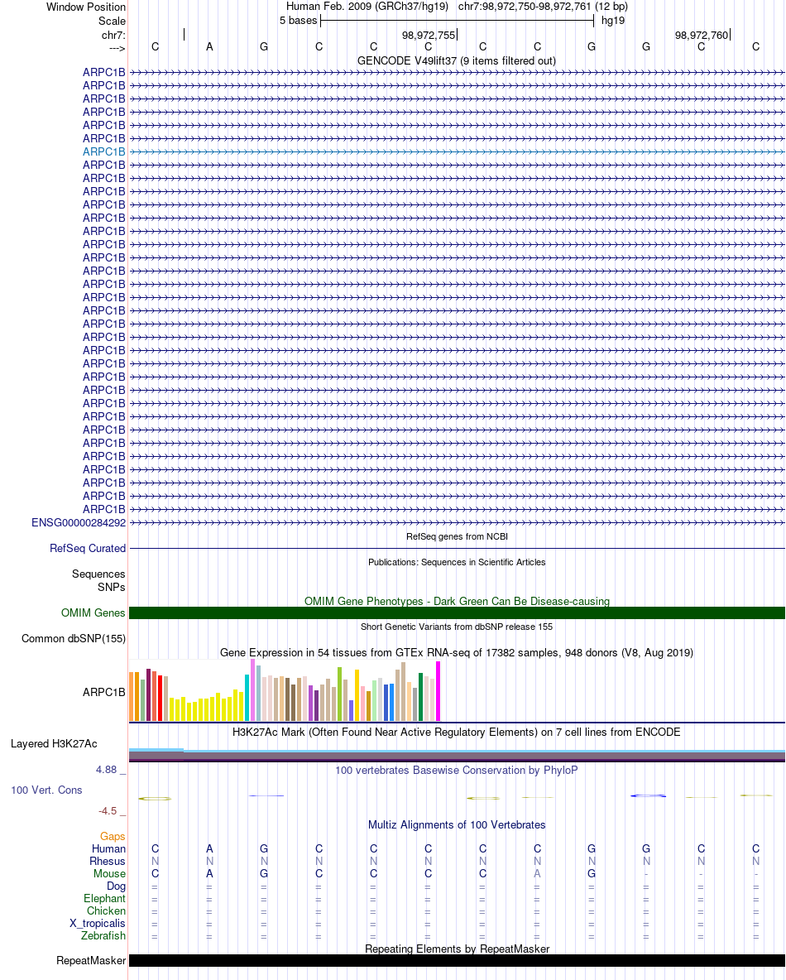Click the Human alignment row label
This screenshot has width=786, height=980.
(x=108, y=848)
